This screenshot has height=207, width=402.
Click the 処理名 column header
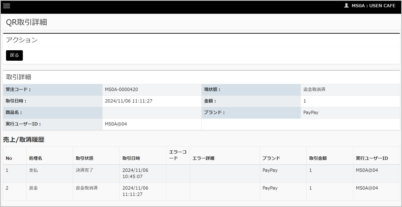(x=35, y=158)
